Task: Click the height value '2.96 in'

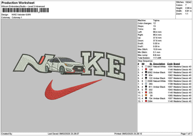Action: pos(188,8)
